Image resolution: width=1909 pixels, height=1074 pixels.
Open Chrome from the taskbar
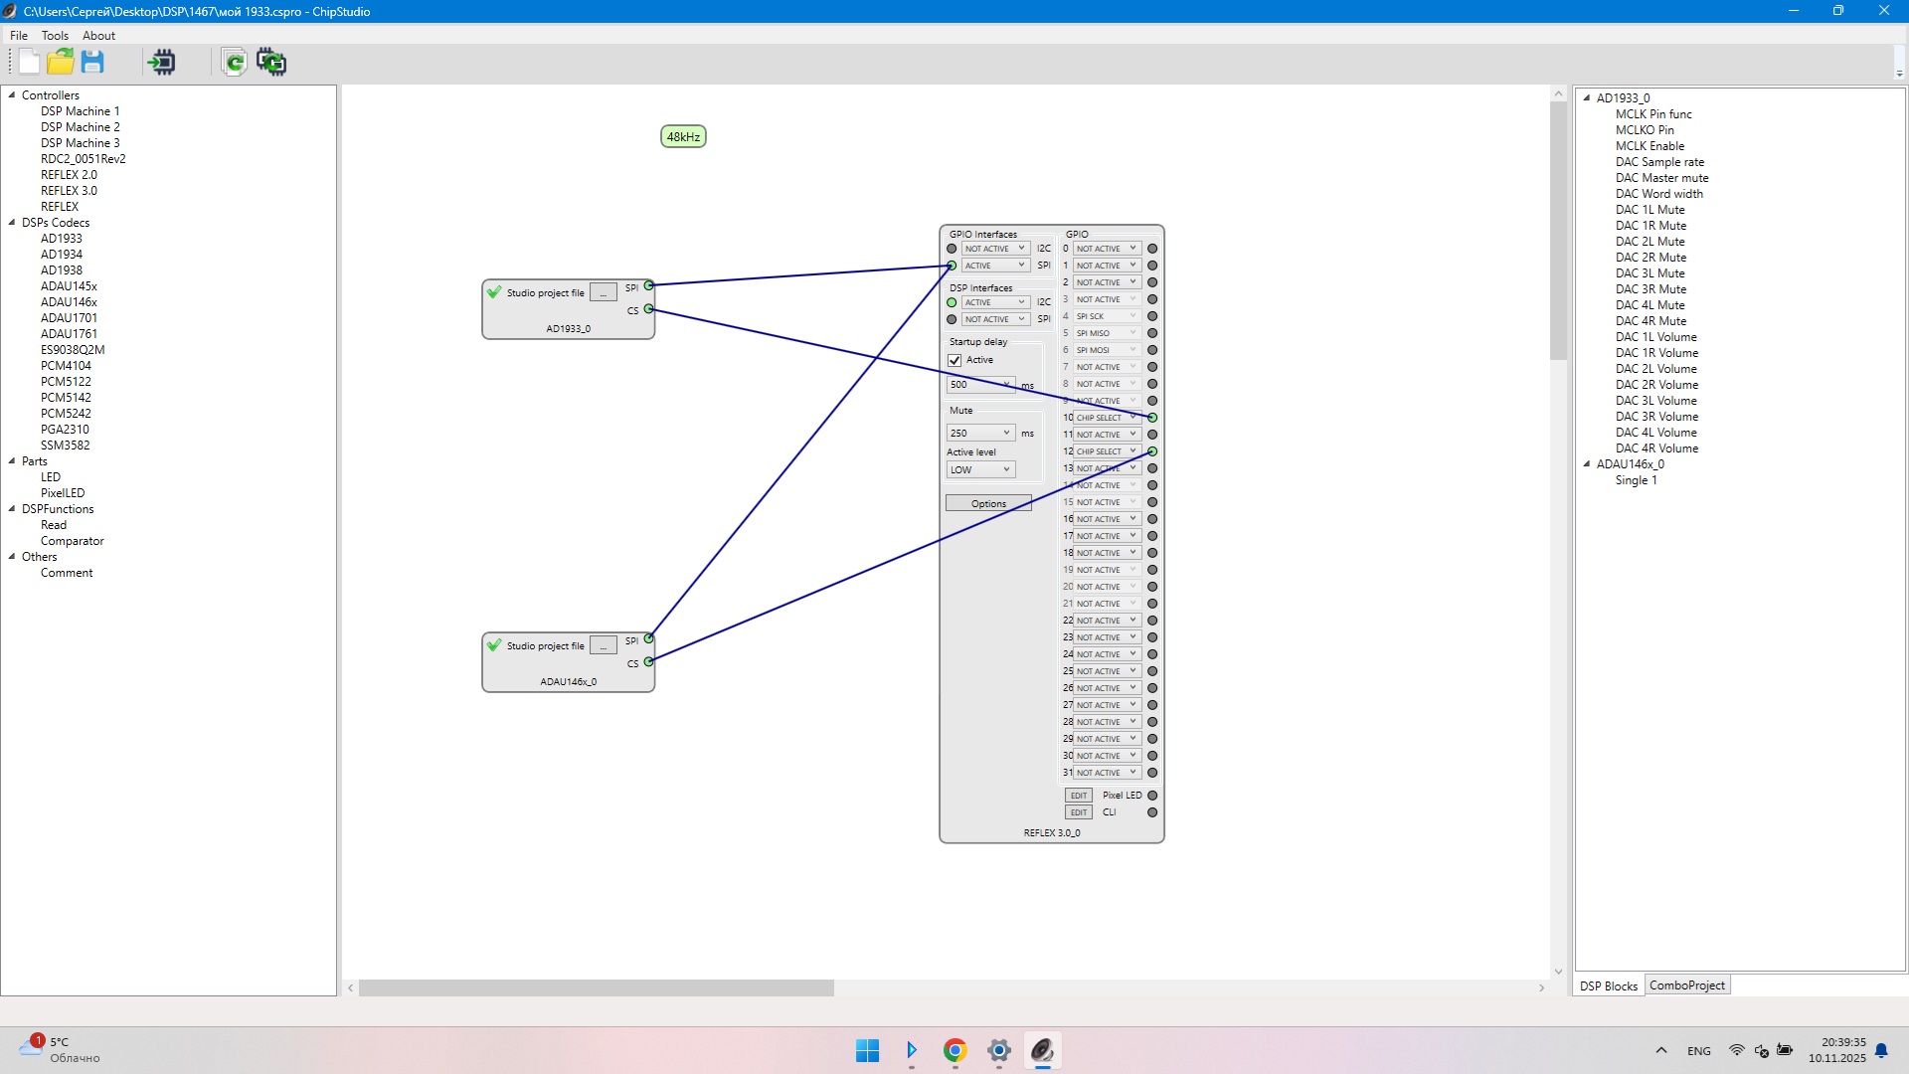click(x=954, y=1050)
